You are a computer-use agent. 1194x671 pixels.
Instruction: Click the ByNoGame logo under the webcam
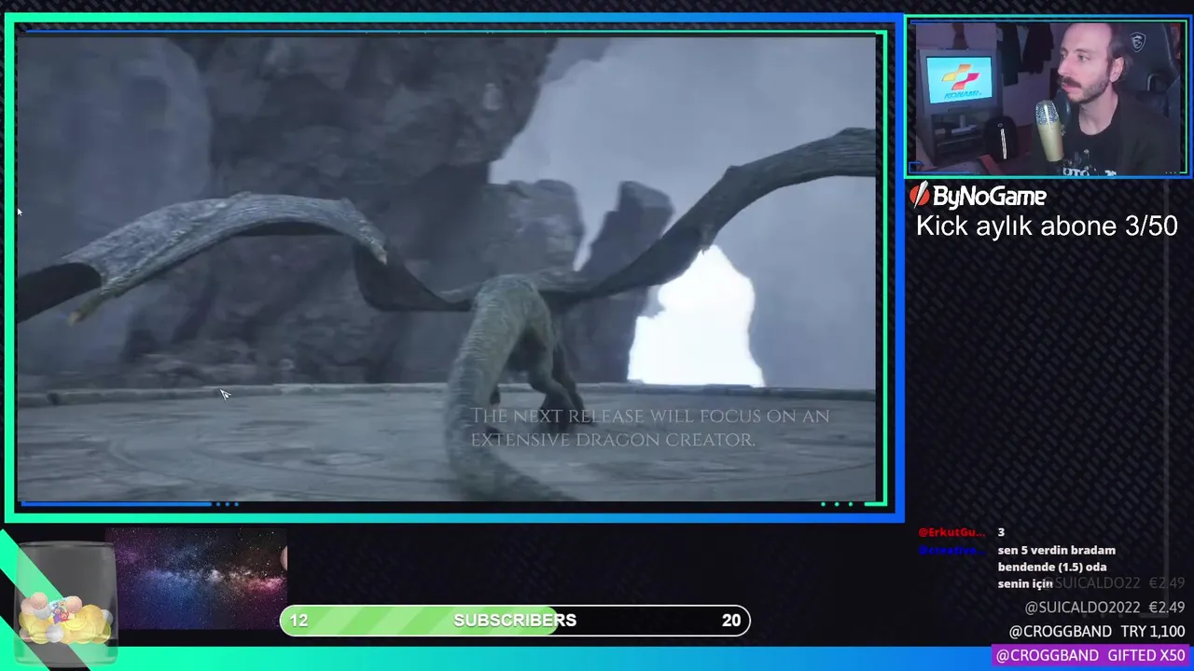point(978,196)
